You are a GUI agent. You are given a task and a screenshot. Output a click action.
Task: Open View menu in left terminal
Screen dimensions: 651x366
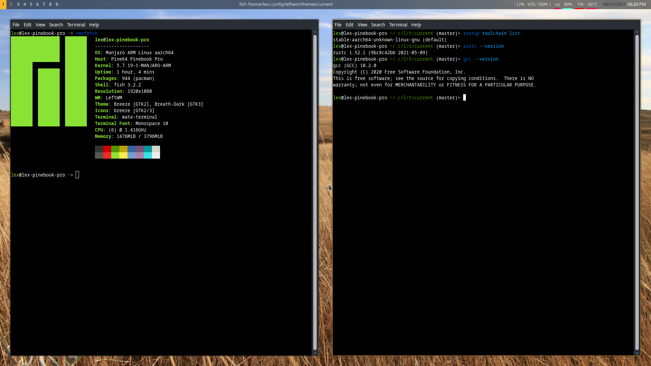[x=40, y=25]
